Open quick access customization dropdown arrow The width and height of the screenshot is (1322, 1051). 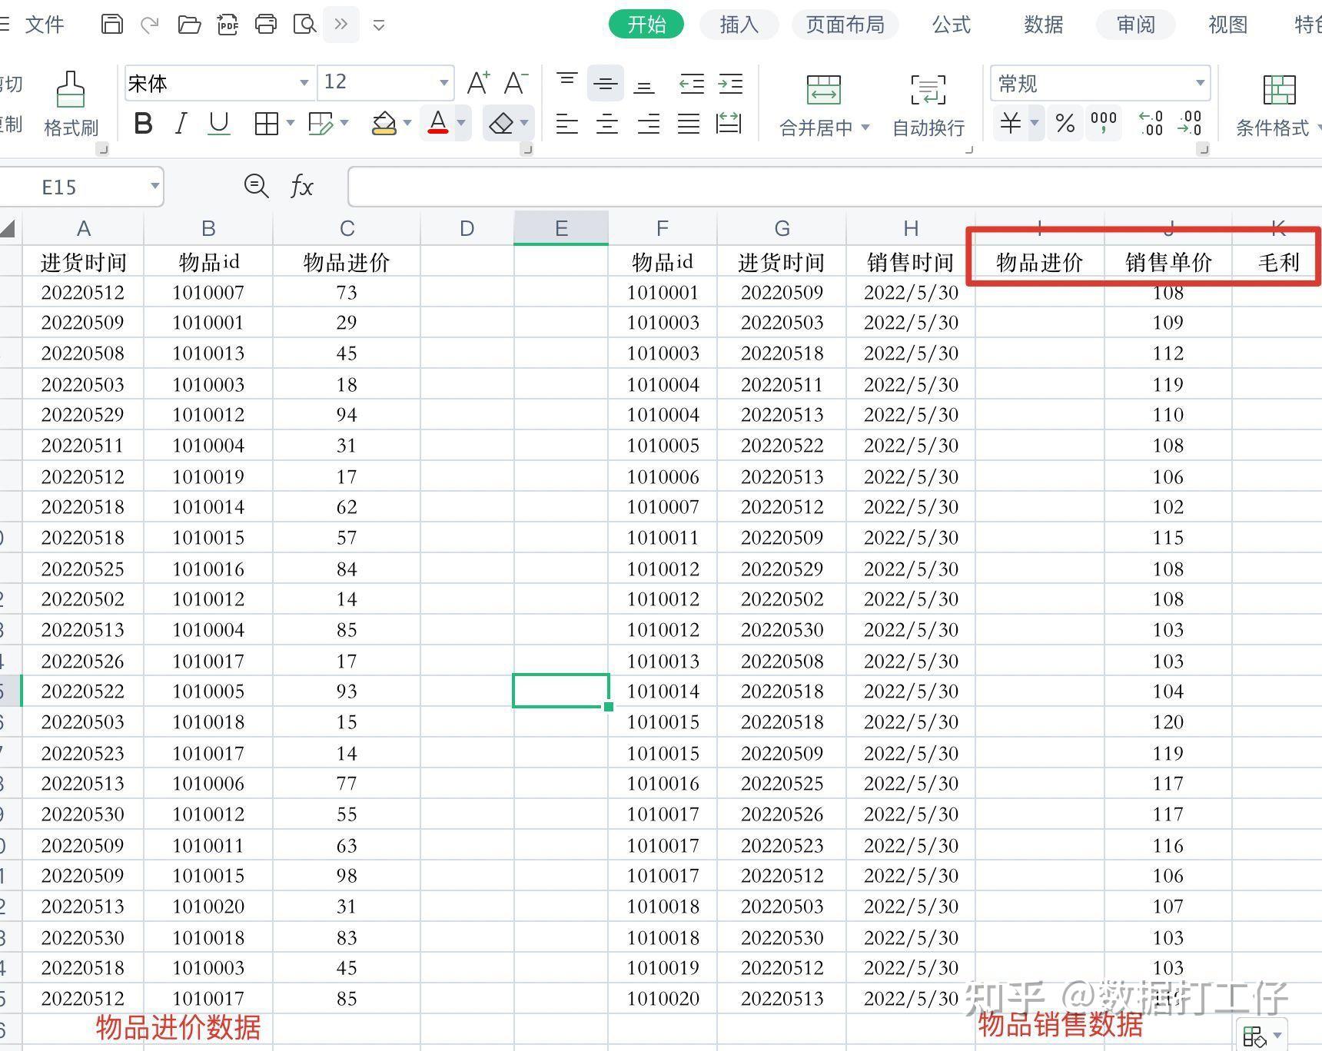(378, 25)
